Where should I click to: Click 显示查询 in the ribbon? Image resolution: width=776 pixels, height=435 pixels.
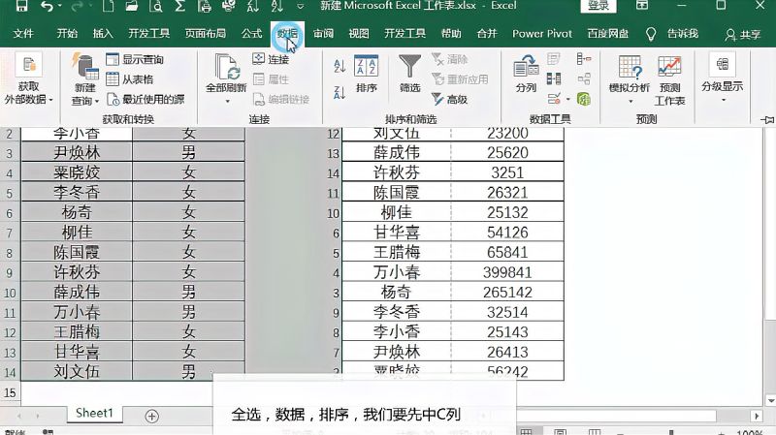coord(134,60)
